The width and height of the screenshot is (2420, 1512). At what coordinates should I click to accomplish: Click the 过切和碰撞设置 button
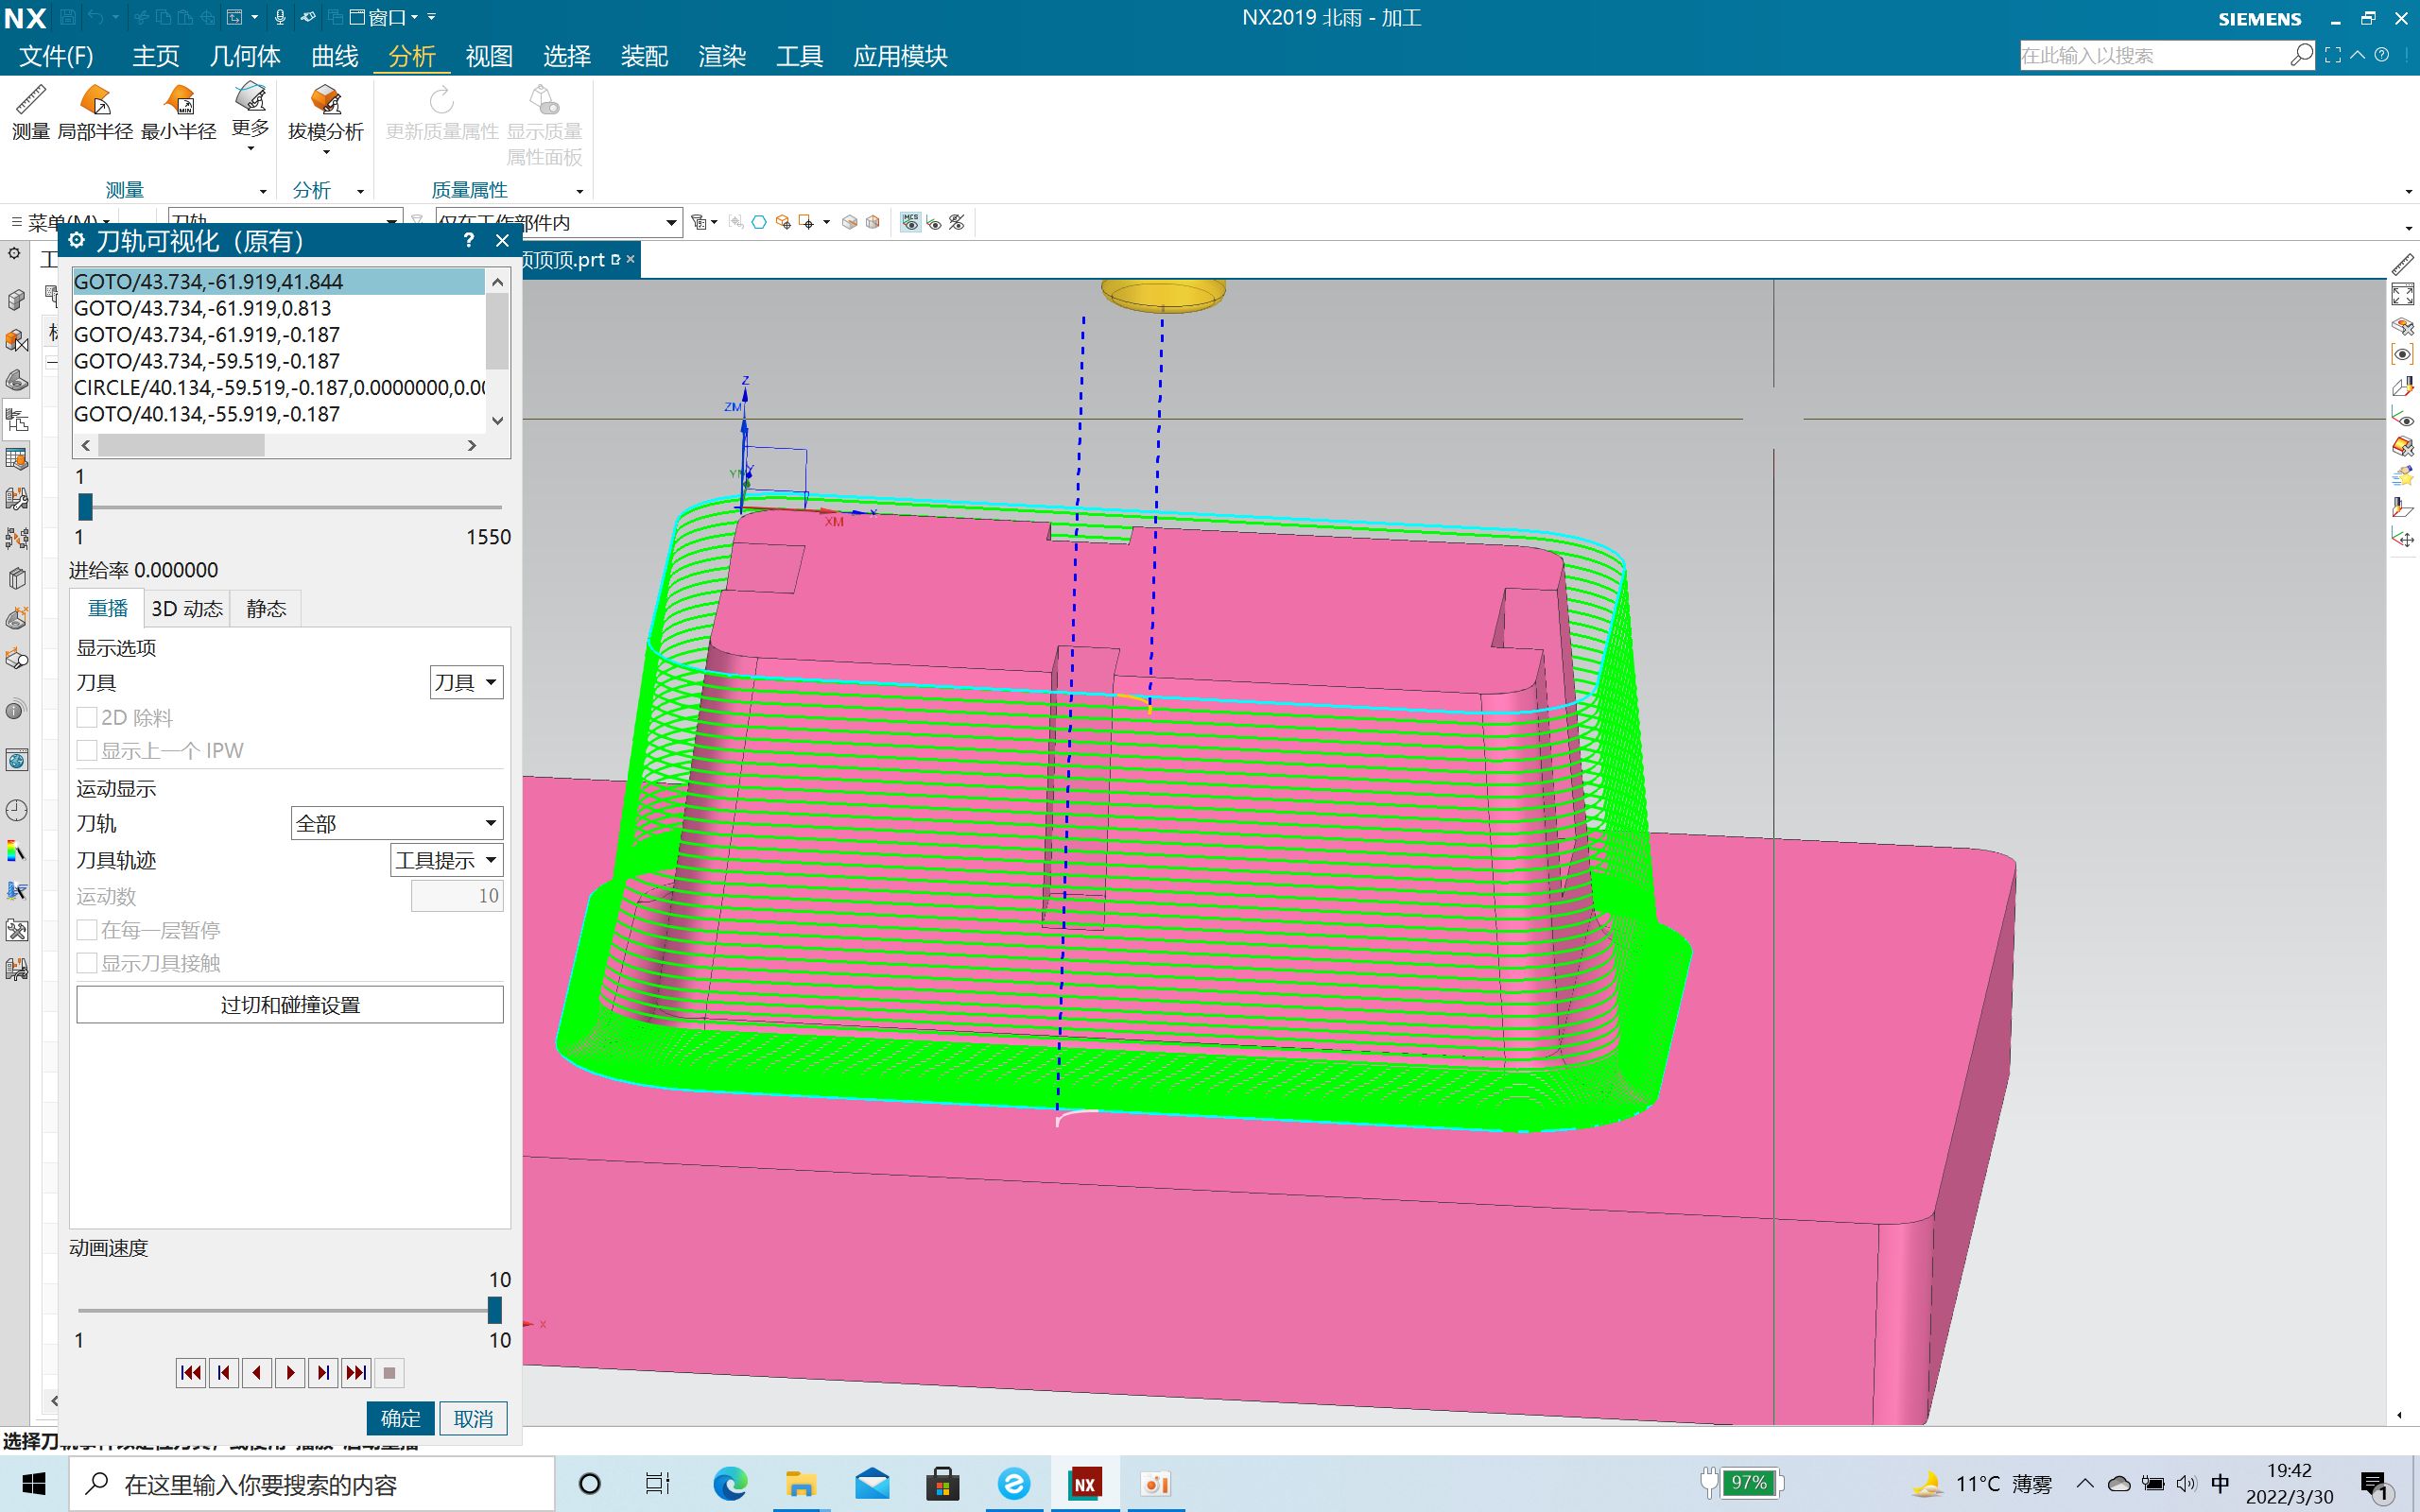click(290, 1005)
